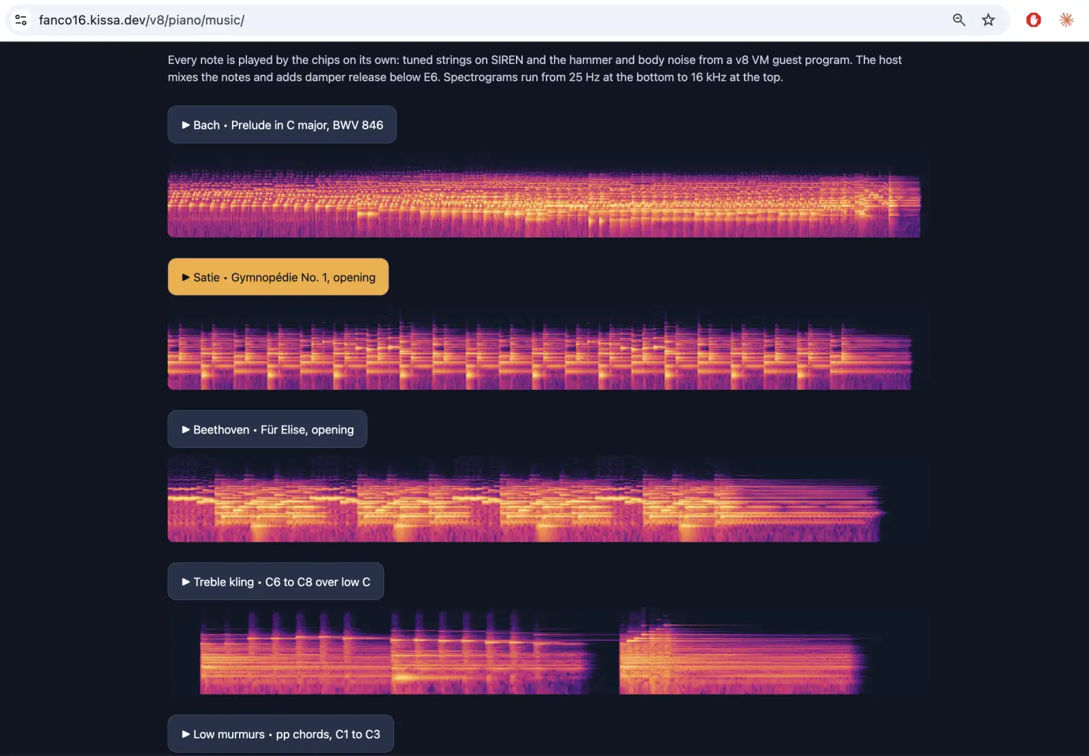
Task: Click the Satie Gymnopédie spectrogram image
Action: coord(550,347)
